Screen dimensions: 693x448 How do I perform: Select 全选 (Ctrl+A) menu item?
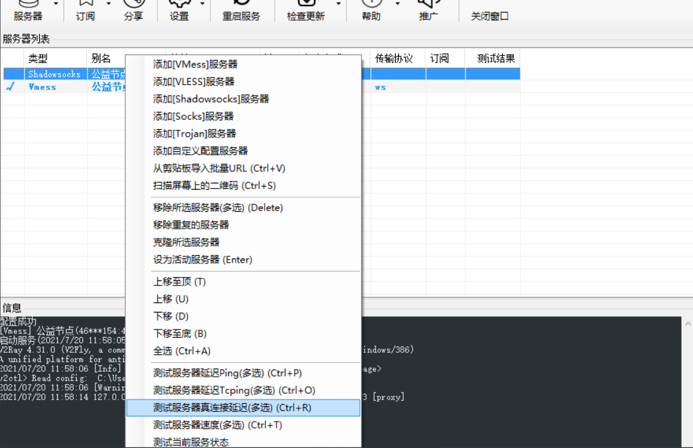[x=243, y=351]
